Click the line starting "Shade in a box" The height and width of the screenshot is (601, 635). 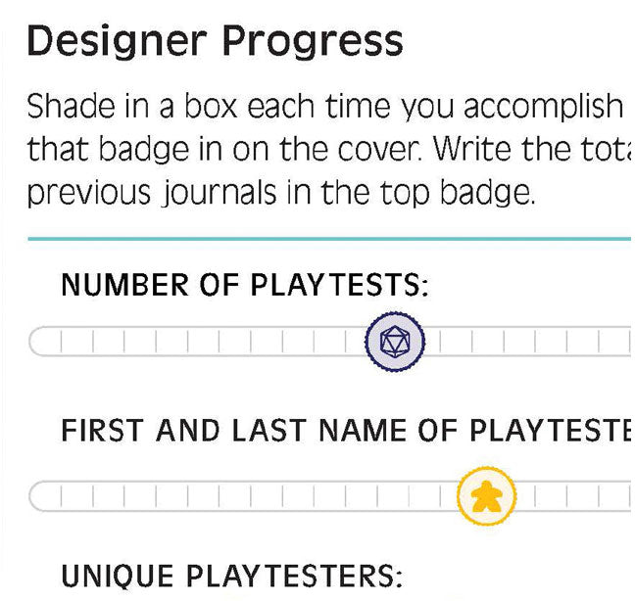click(324, 106)
